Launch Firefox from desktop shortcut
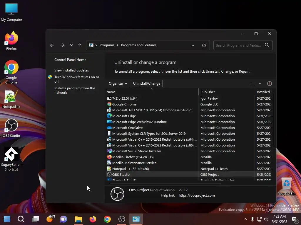Viewport: 301px width, 225px height. click(11, 40)
